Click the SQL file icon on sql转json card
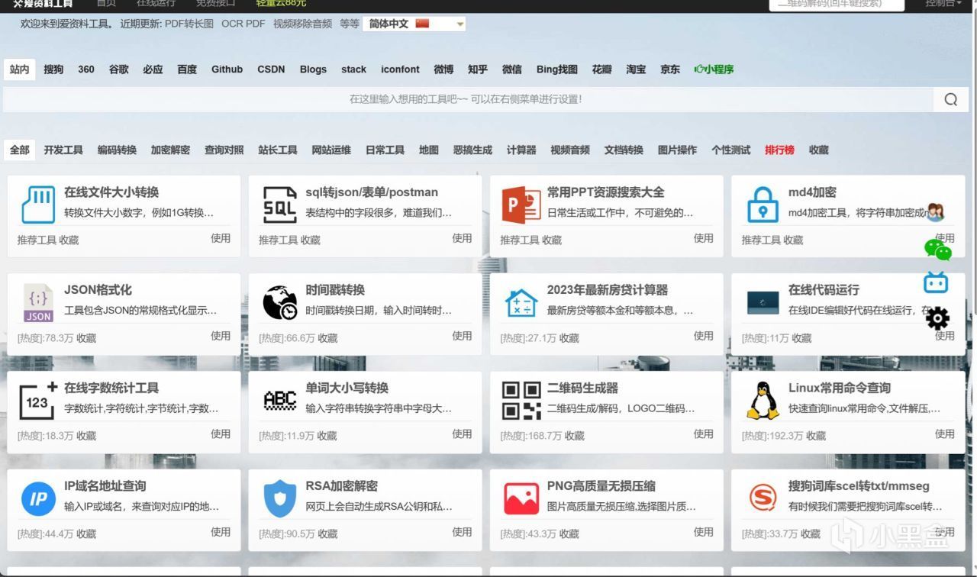 tap(279, 204)
